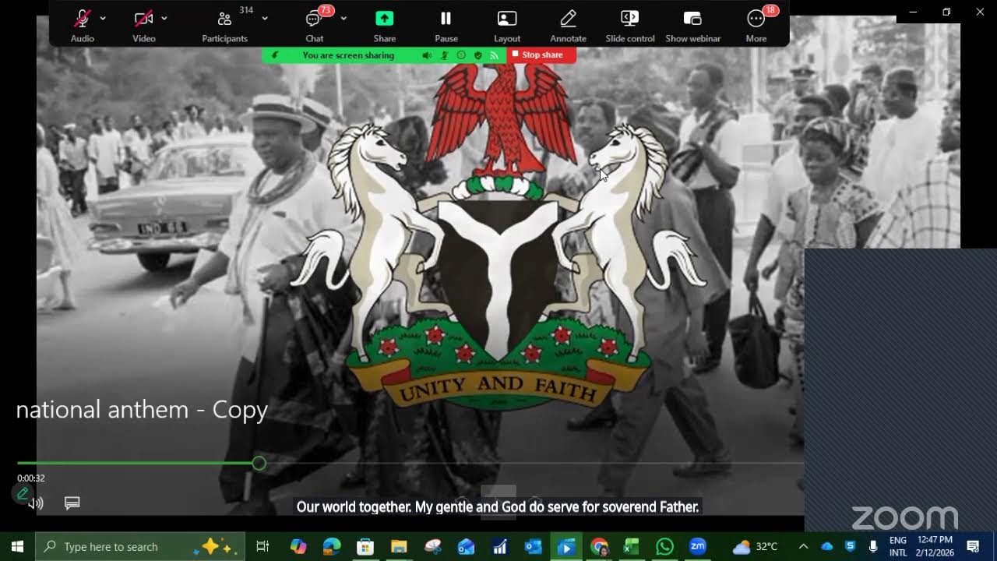This screenshot has width=997, height=561.
Task: Expand the Video options arrow
Action: (x=164, y=18)
